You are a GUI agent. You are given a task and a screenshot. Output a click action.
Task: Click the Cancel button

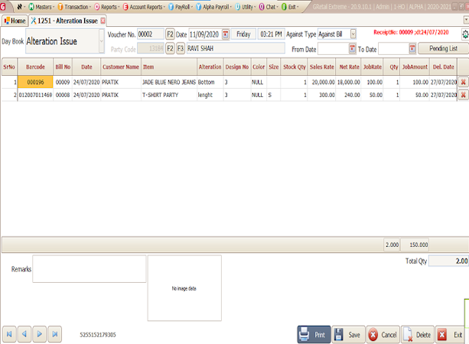pos(383,334)
